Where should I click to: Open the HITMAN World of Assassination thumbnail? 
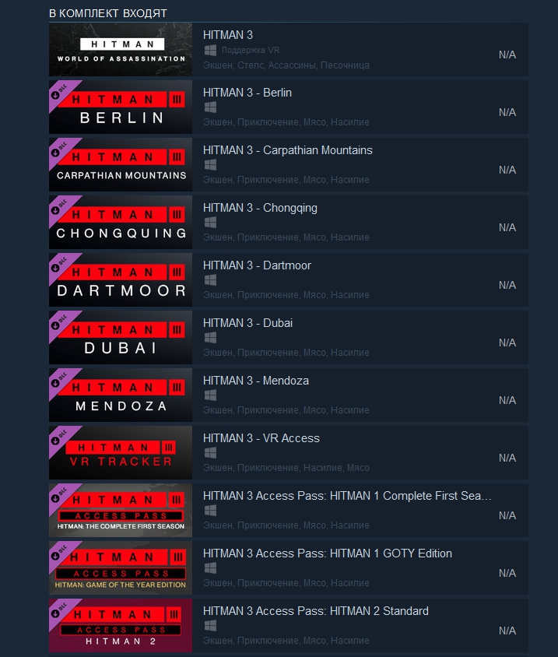click(x=121, y=50)
